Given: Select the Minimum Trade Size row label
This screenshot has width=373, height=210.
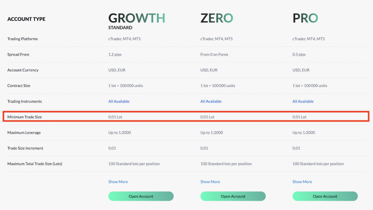Looking at the screenshot, I should point(24,117).
